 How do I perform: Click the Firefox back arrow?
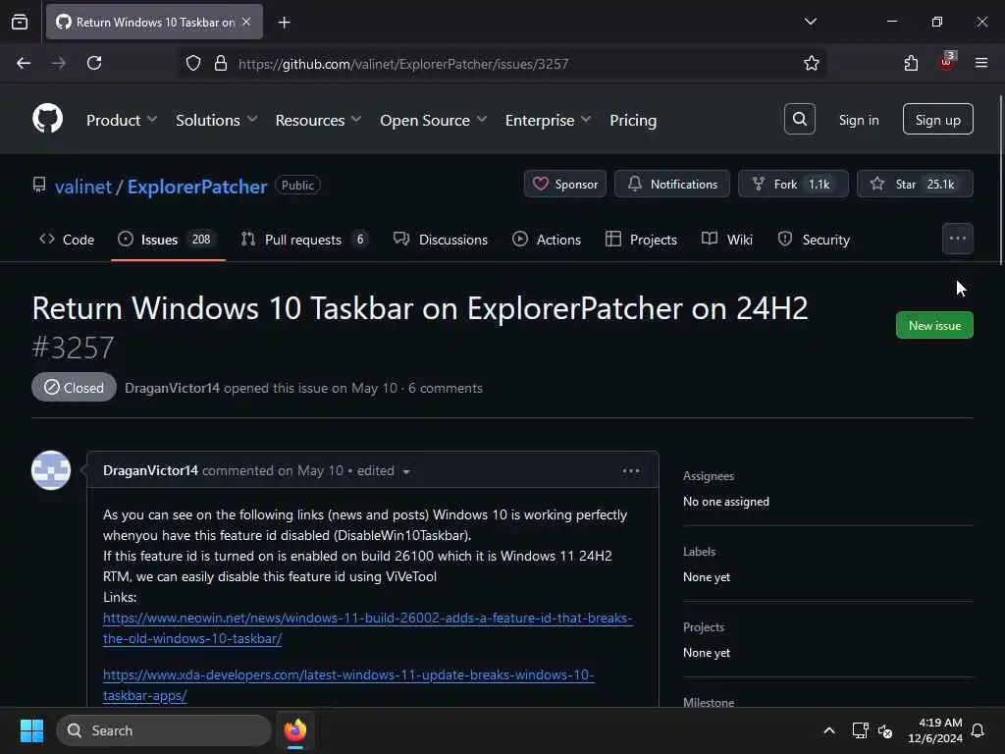[24, 64]
